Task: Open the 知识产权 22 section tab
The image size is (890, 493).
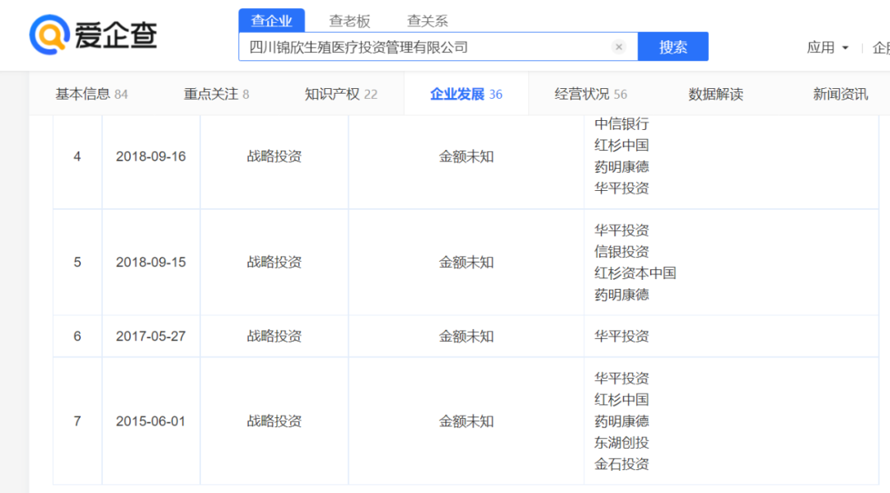Action: coord(340,94)
